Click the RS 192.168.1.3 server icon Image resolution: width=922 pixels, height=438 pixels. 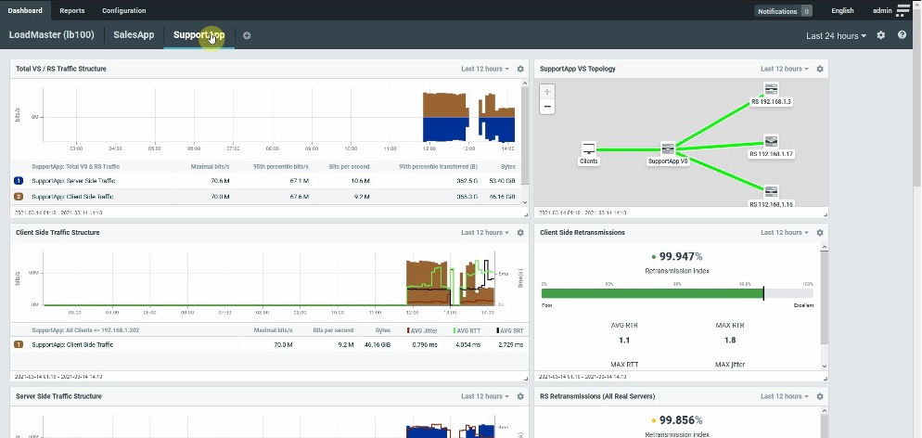[x=770, y=89]
